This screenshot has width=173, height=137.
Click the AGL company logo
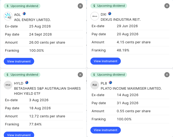(x=8, y=16)
